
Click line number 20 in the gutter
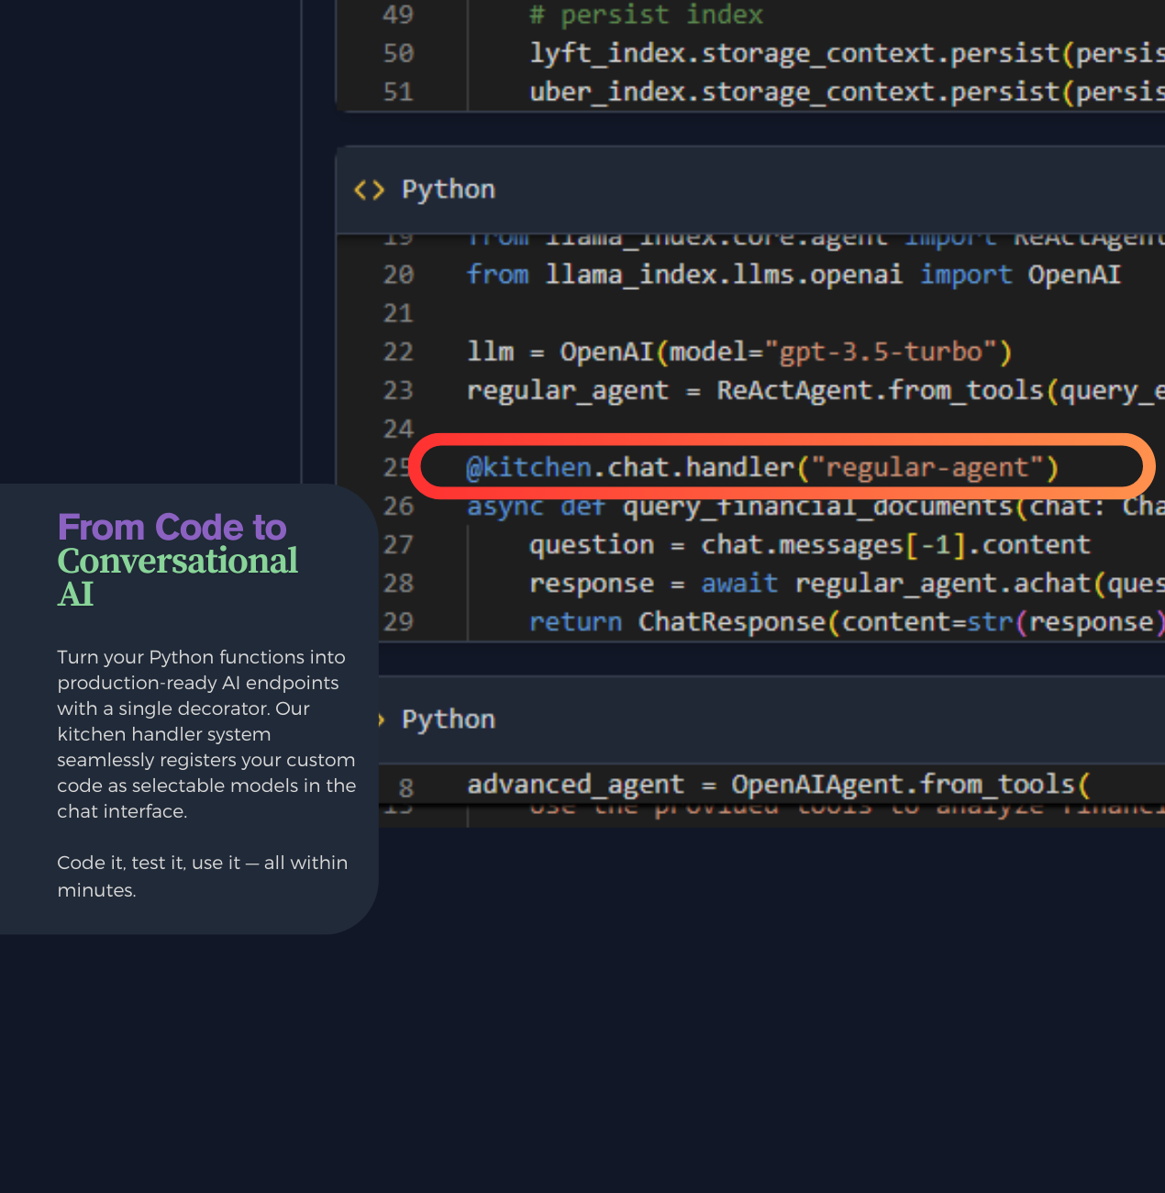pos(398,274)
